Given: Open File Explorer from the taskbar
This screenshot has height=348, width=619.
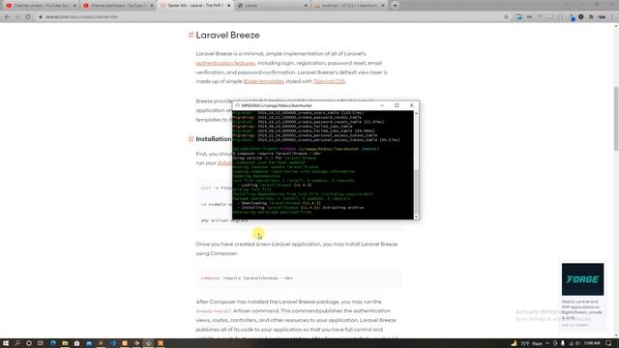Looking at the screenshot, I should pyautogui.click(x=65, y=343).
